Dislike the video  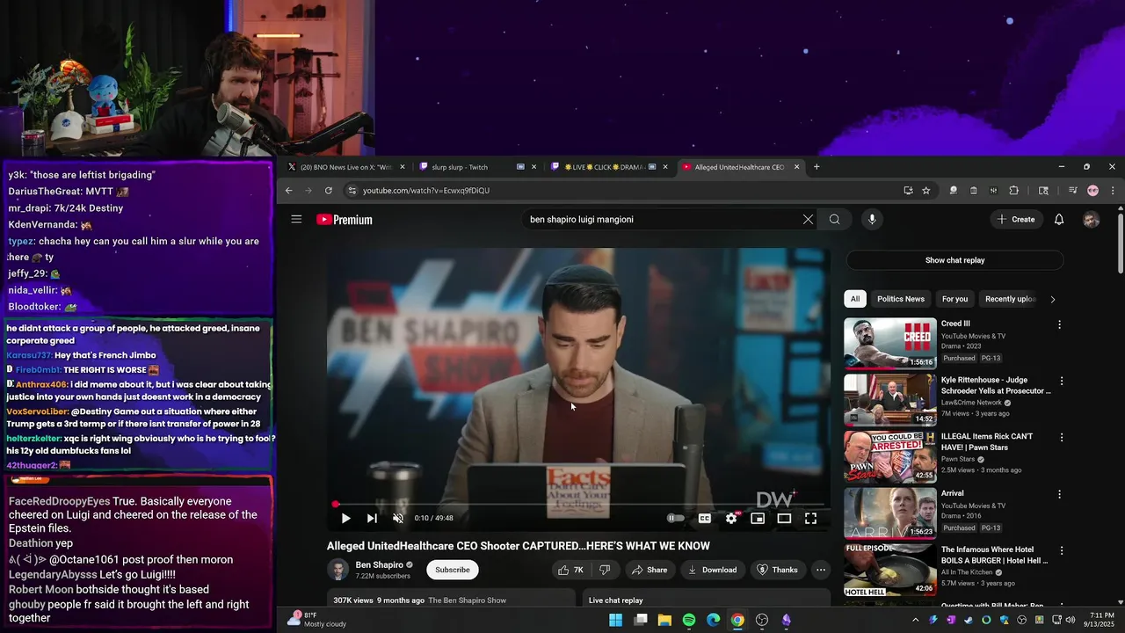click(x=605, y=570)
